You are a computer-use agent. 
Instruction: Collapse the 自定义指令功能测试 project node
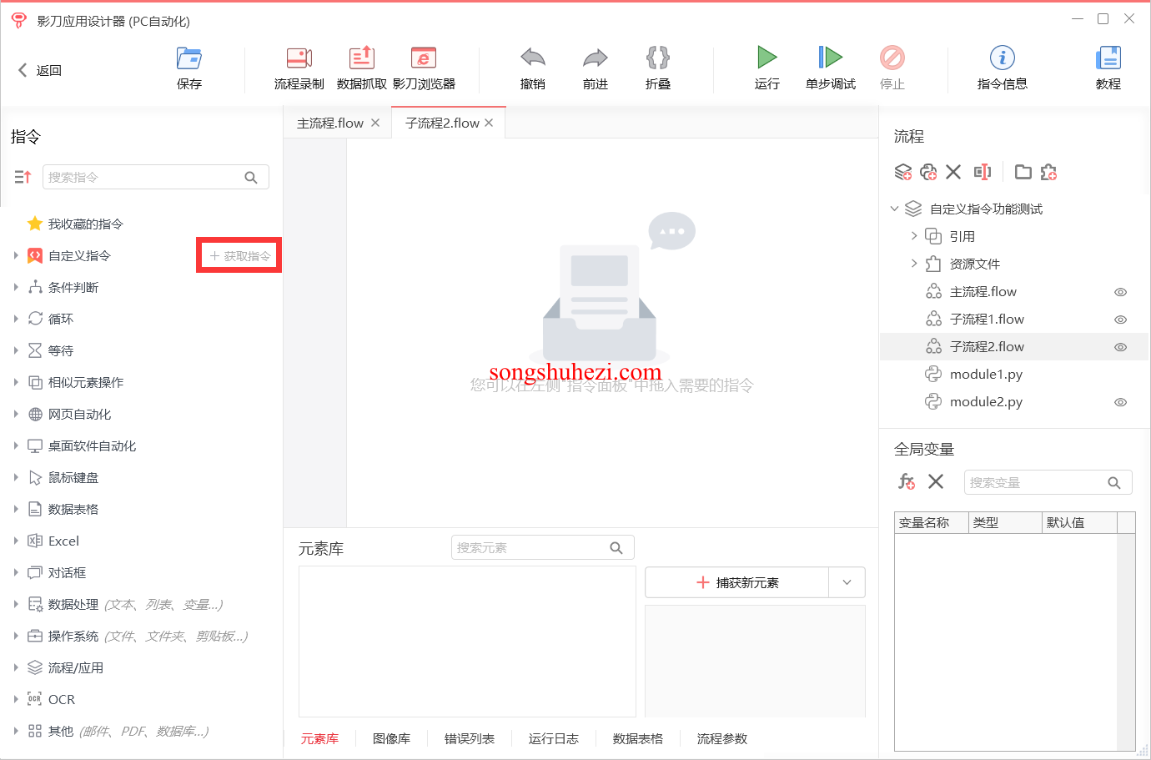tap(895, 209)
